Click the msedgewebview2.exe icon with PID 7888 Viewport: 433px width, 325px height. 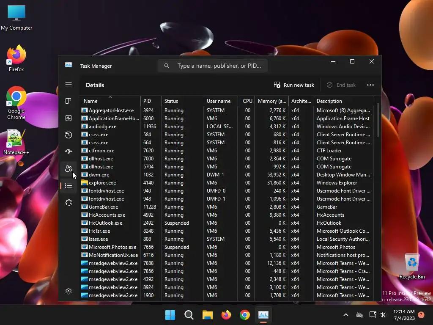[85, 263]
